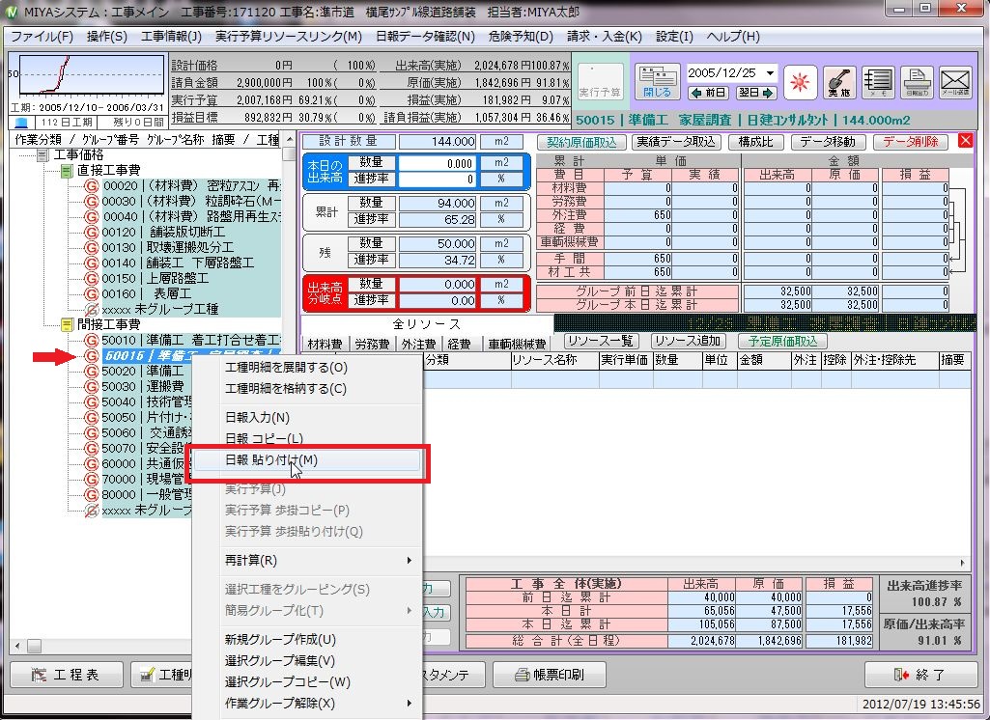The image size is (990, 720).
Task: Open the 日報データ確認(N) menu
Action: coord(425,37)
